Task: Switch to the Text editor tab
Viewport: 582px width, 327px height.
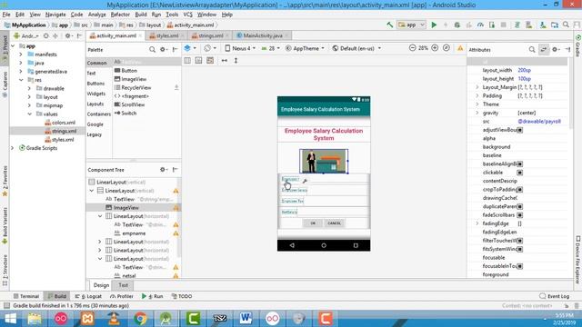Action: (x=124, y=285)
